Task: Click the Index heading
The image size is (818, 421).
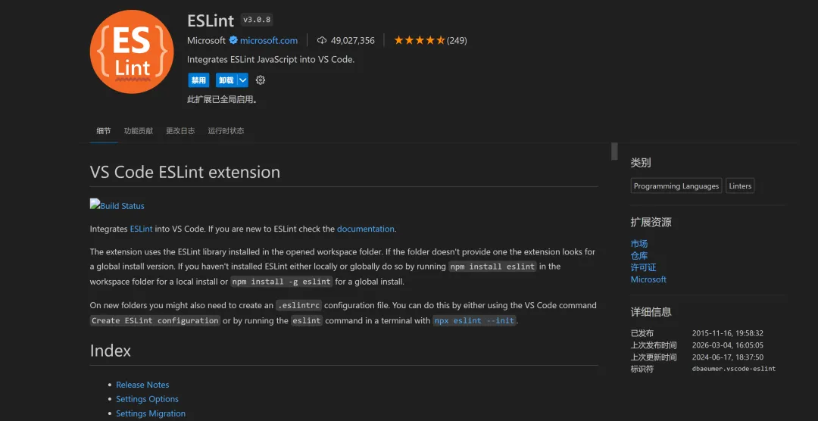Action: tap(110, 350)
